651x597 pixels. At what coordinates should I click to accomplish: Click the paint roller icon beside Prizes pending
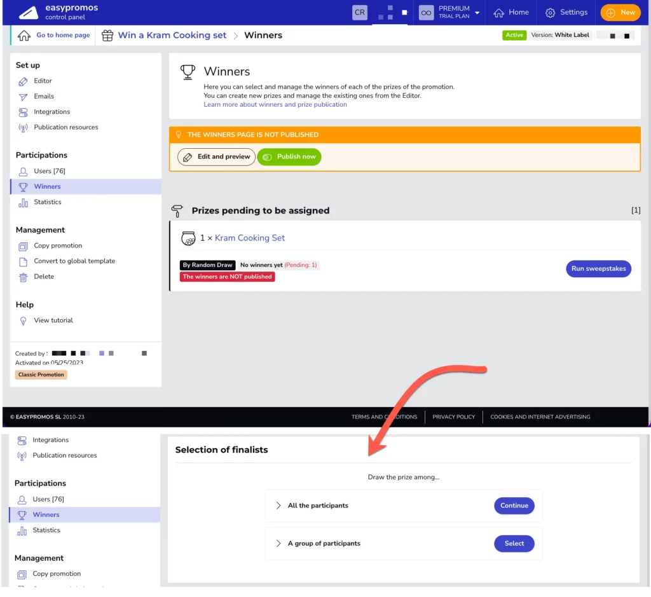[x=177, y=210]
